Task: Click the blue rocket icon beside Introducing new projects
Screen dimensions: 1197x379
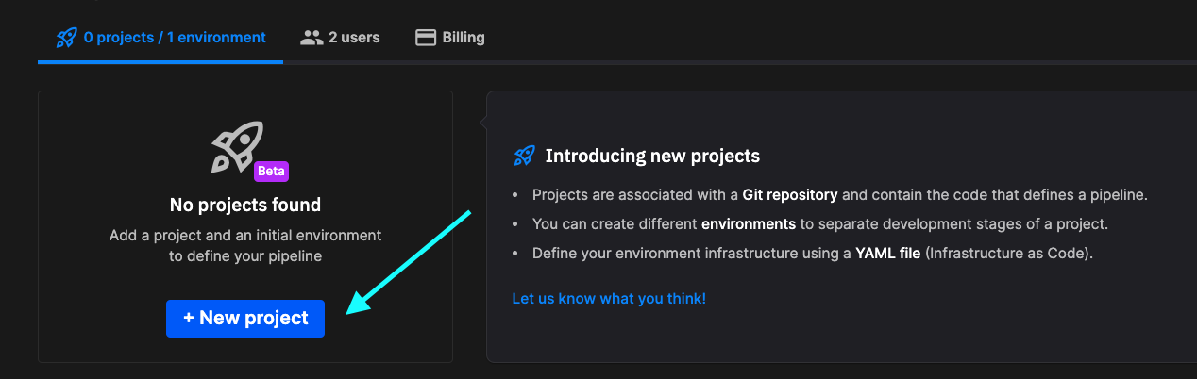Action: point(524,156)
